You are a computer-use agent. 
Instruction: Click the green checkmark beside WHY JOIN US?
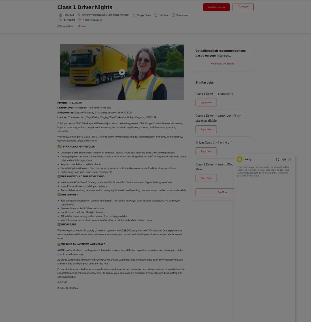pos(59,195)
